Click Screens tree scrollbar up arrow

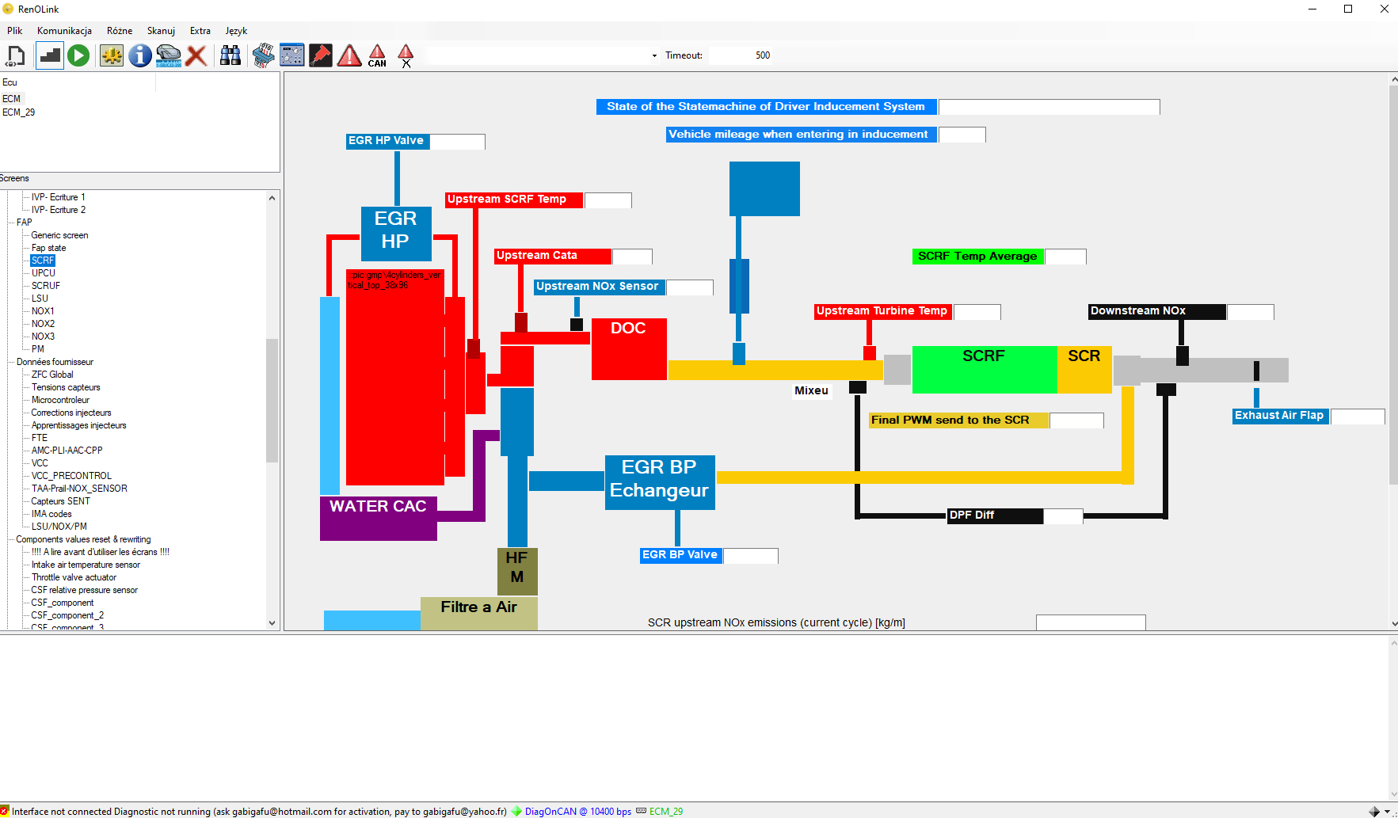coord(272,198)
